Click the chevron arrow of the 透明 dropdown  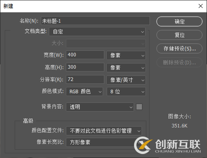coord(131,107)
